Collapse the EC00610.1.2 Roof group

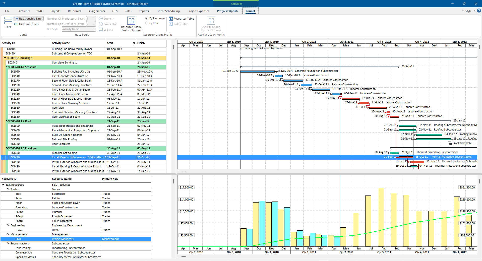coord(8,121)
